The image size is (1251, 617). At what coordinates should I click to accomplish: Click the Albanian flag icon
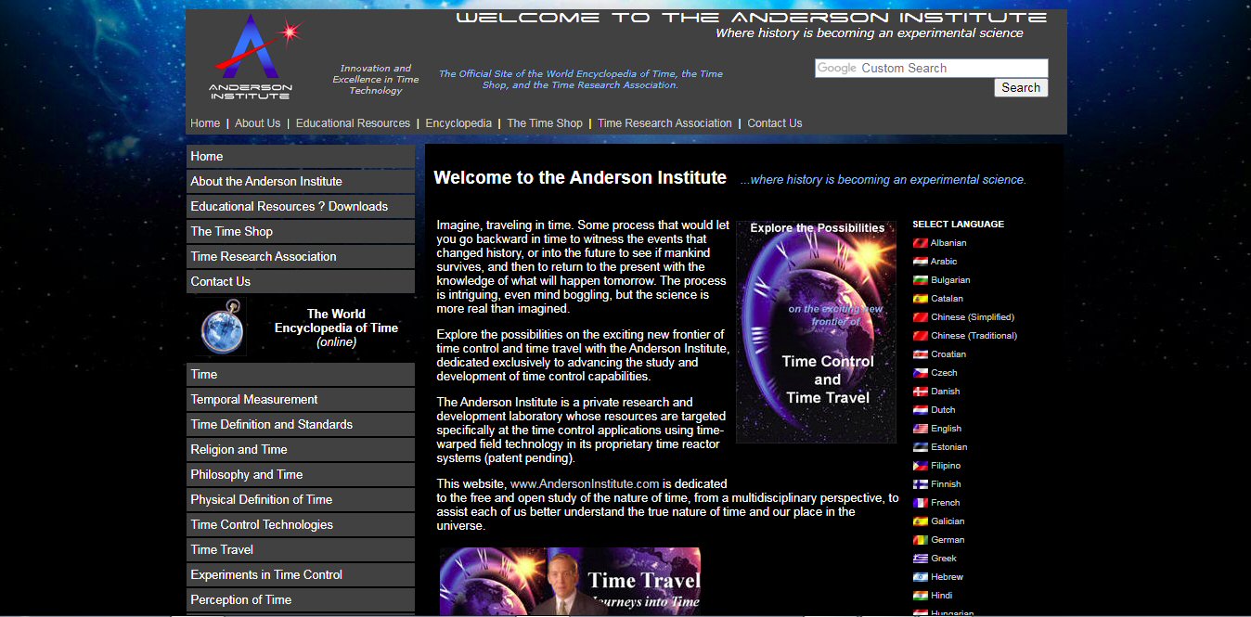click(x=921, y=243)
